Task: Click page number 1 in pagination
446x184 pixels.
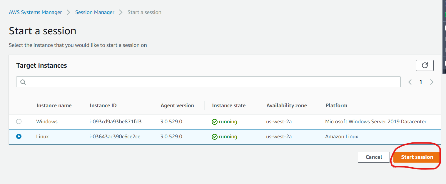Action: tap(421, 82)
